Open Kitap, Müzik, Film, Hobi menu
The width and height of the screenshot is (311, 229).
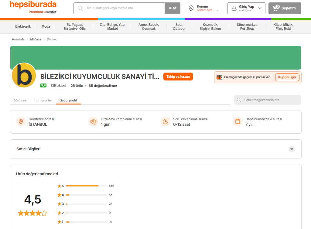click(283, 26)
